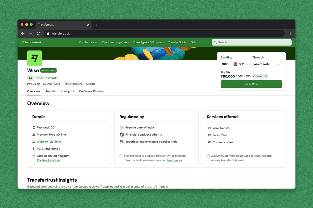Open the Learn more link
Image resolution: width=313 pixels, height=208 pixels.
[x=175, y=160]
